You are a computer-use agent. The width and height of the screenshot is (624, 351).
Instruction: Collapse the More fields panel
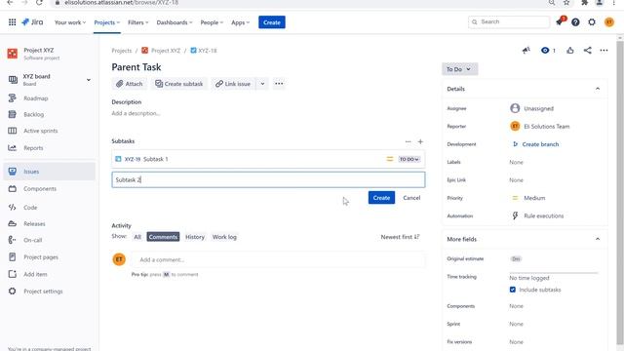pos(598,239)
